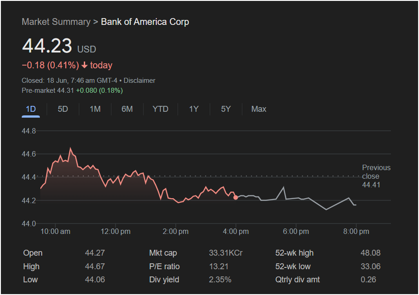Click the +0.080 (0.18%) pre-market change
Image resolution: width=419 pixels, height=295 pixels.
99,90
